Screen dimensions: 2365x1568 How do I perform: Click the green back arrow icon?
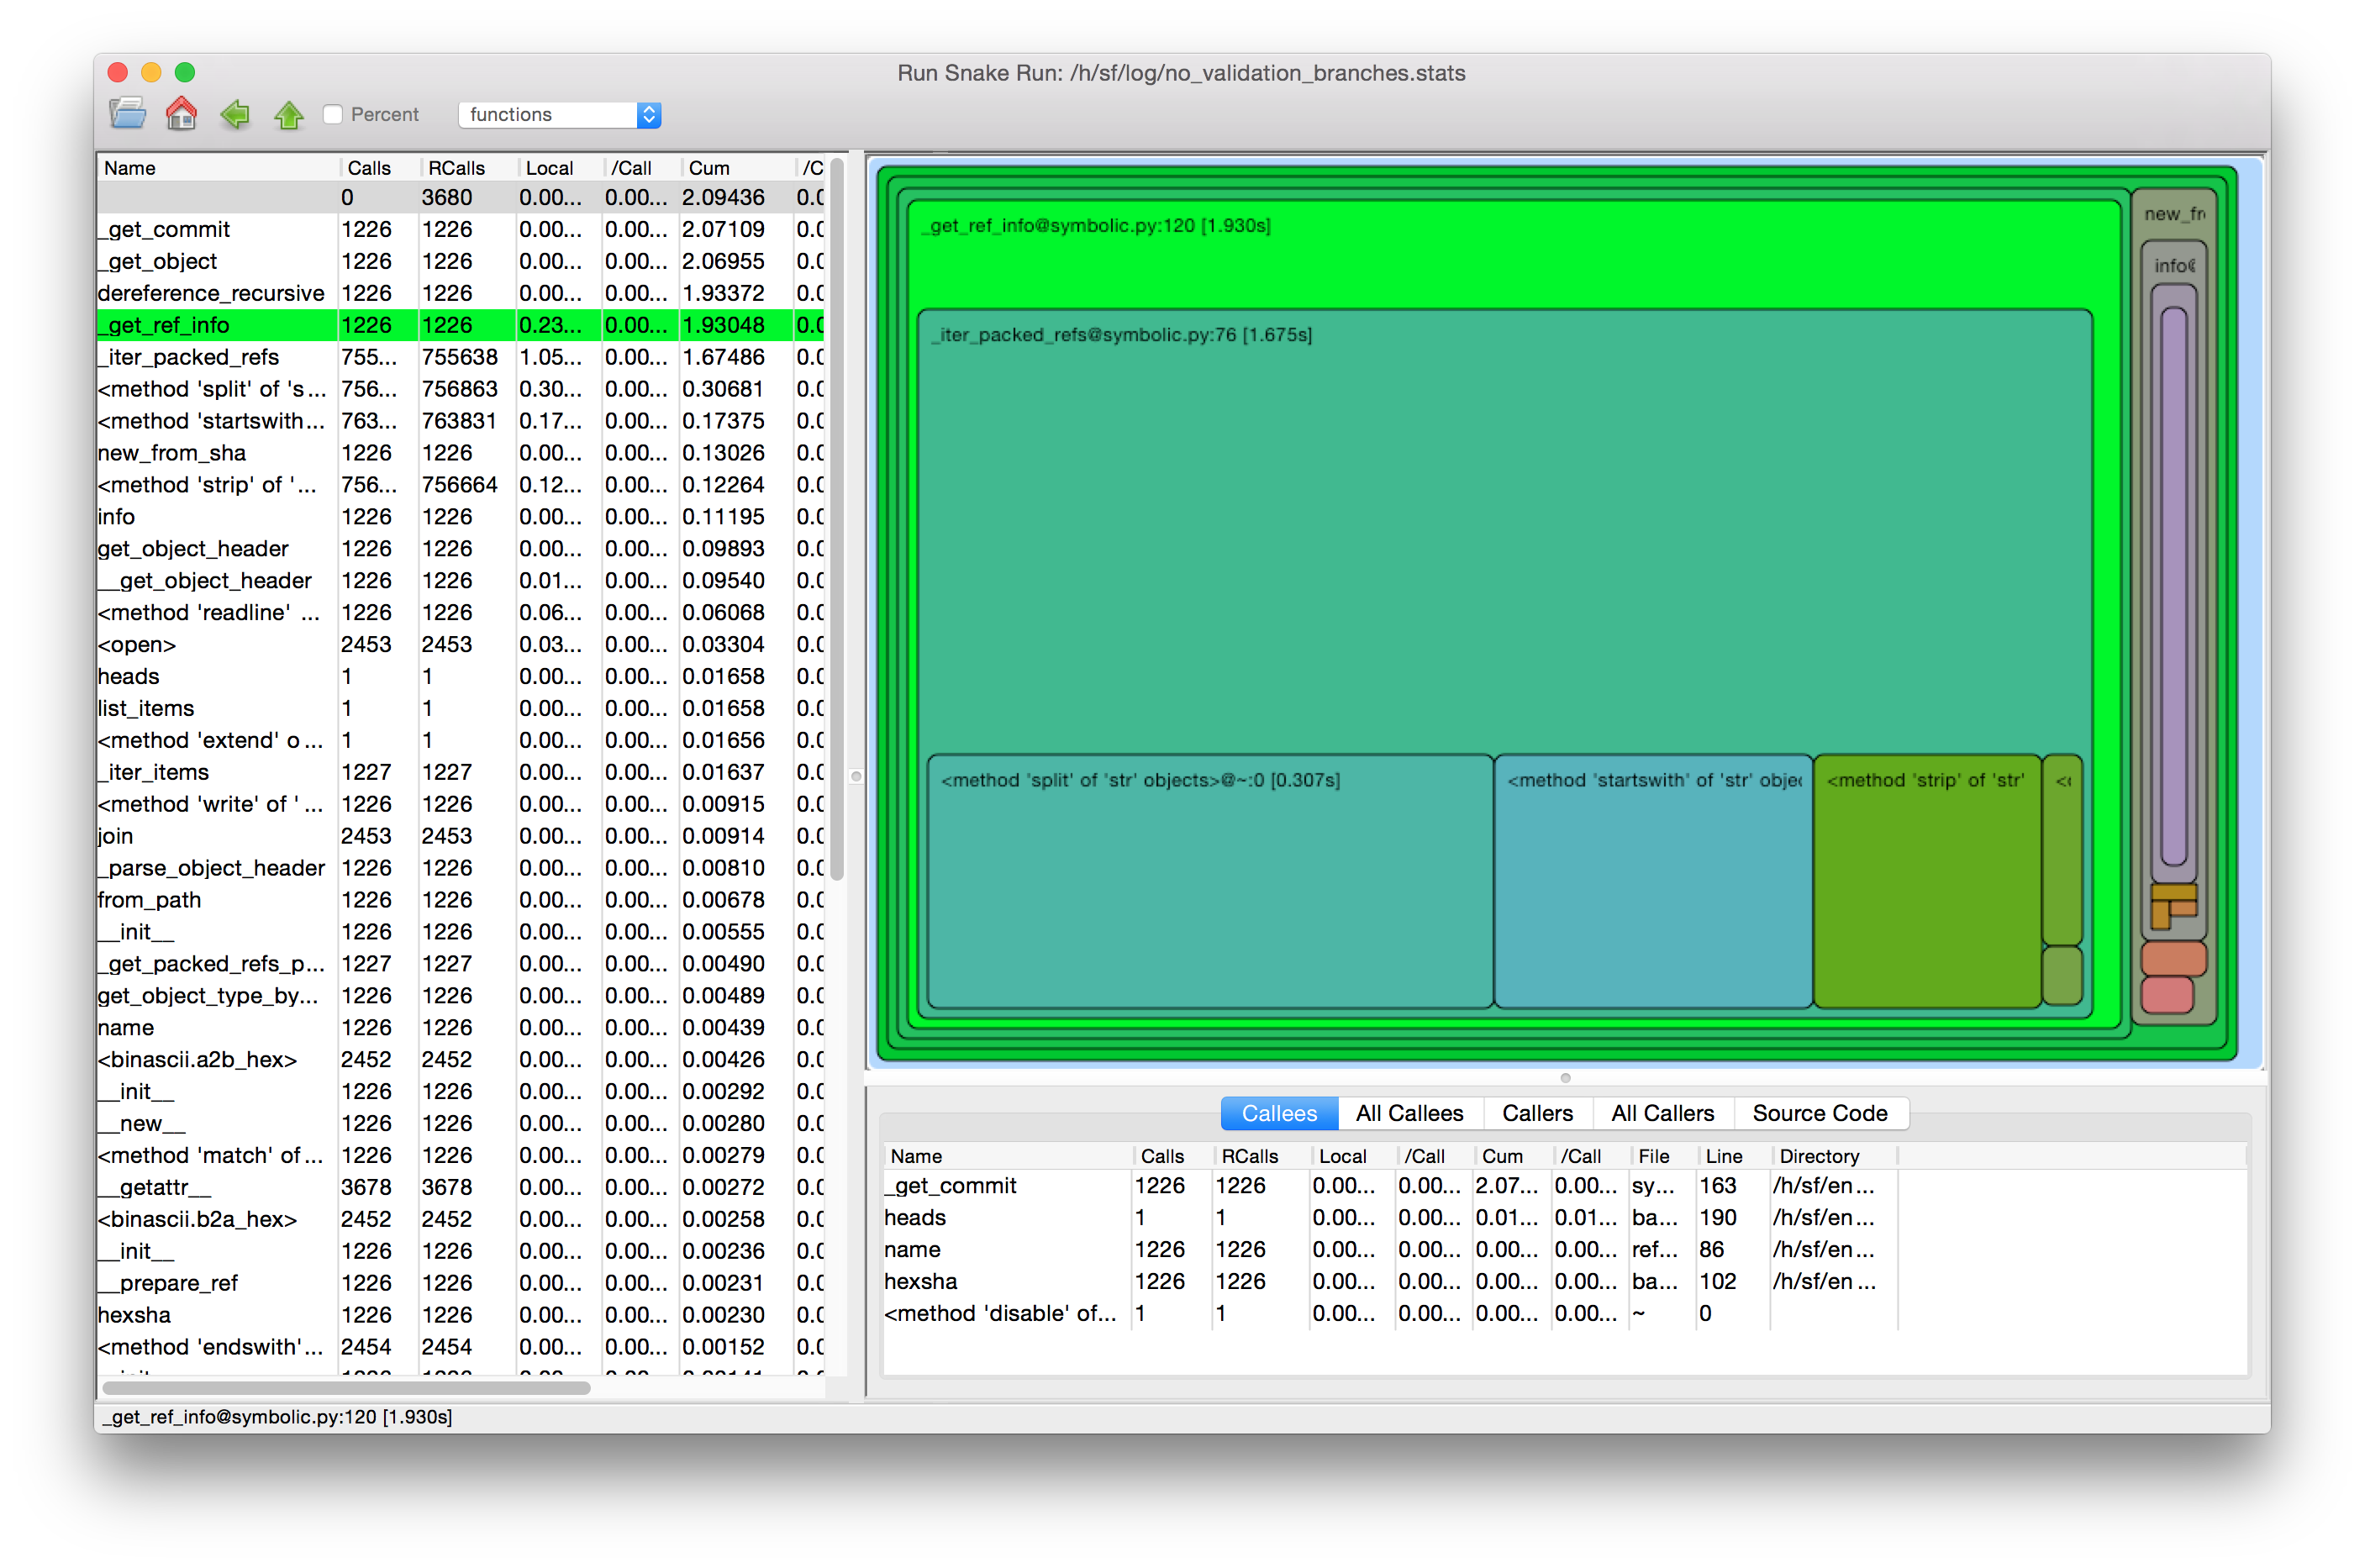point(235,114)
